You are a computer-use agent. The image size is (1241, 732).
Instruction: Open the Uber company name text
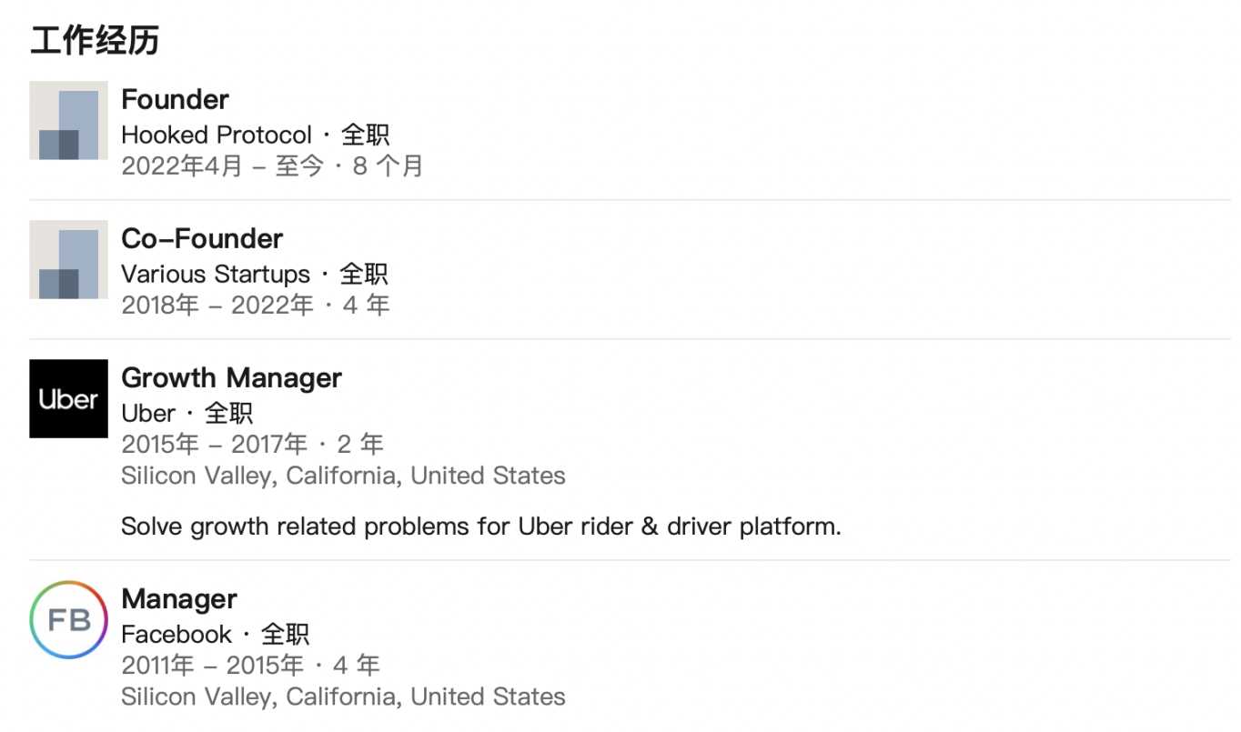tap(148, 413)
